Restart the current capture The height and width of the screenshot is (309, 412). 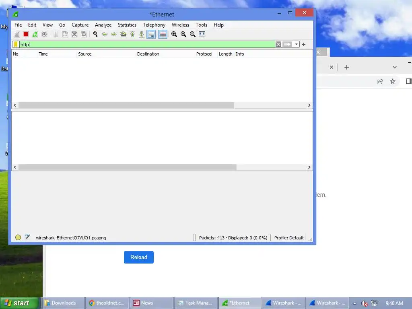(x=35, y=34)
